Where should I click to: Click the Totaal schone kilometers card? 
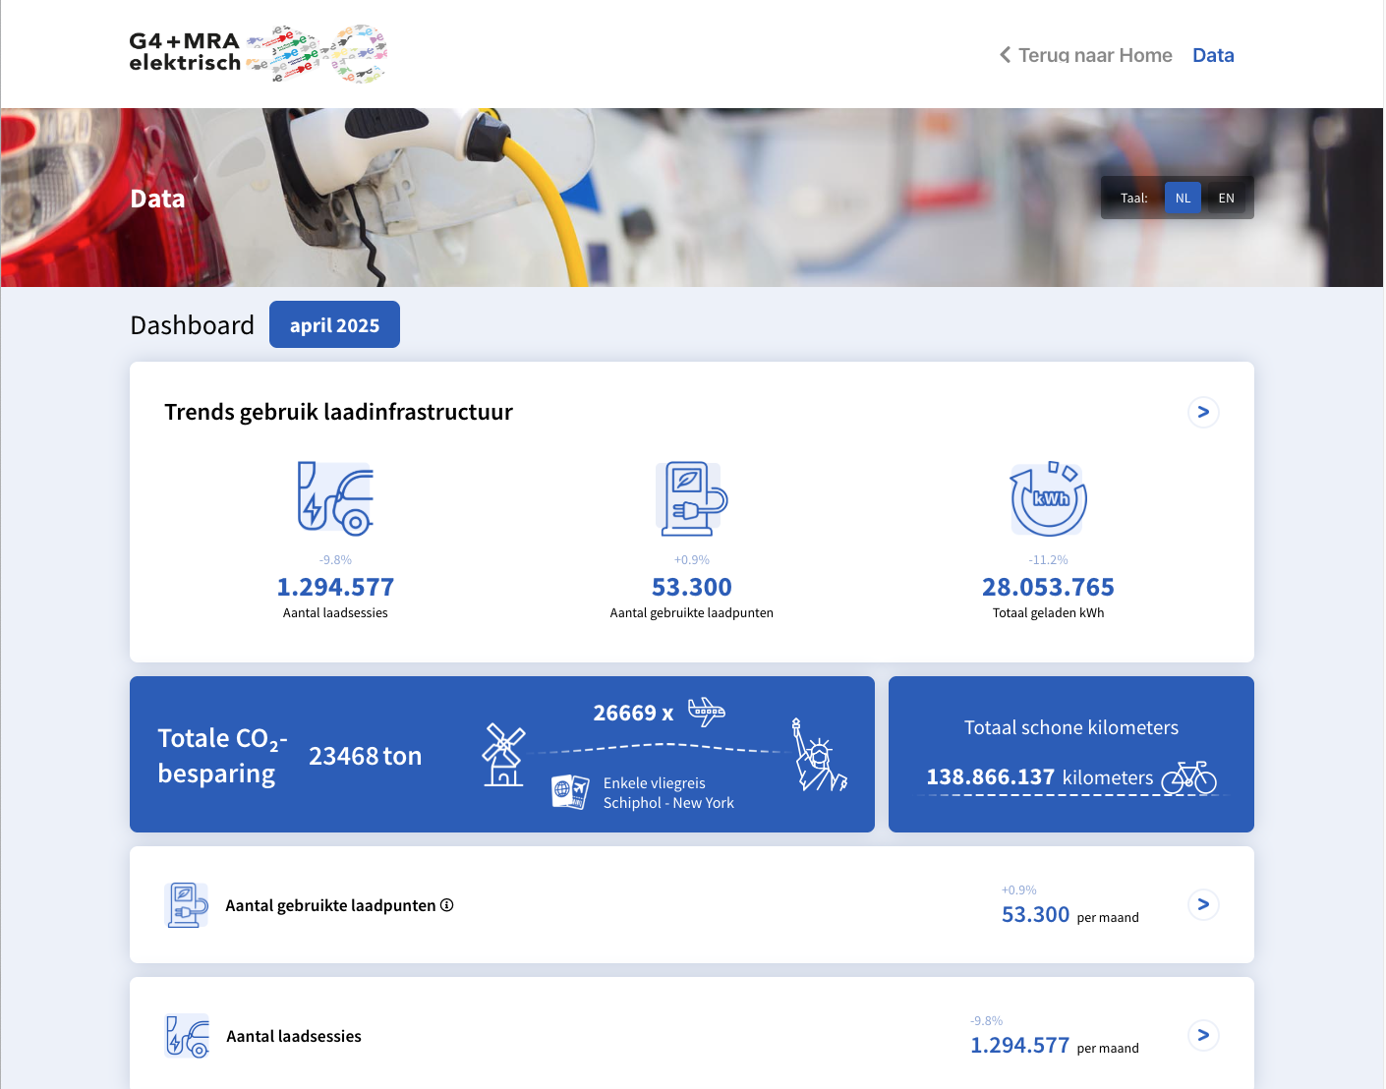pyautogui.click(x=1070, y=754)
